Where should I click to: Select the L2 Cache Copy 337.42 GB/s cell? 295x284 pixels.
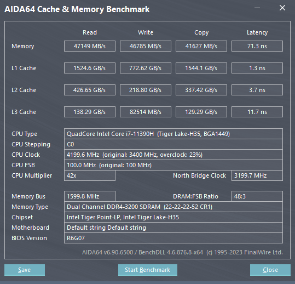click(x=201, y=90)
